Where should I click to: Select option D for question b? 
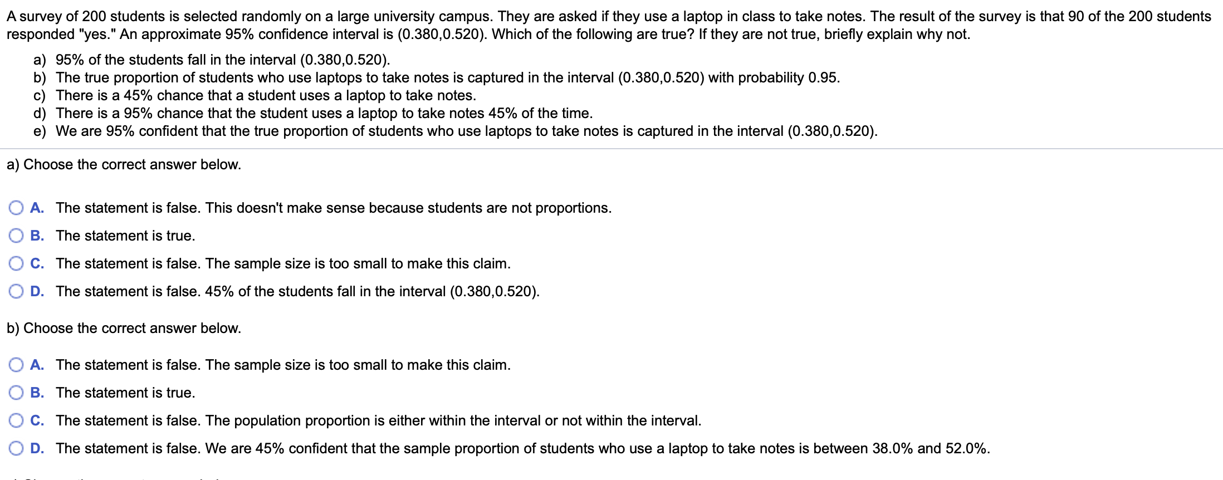click(16, 448)
